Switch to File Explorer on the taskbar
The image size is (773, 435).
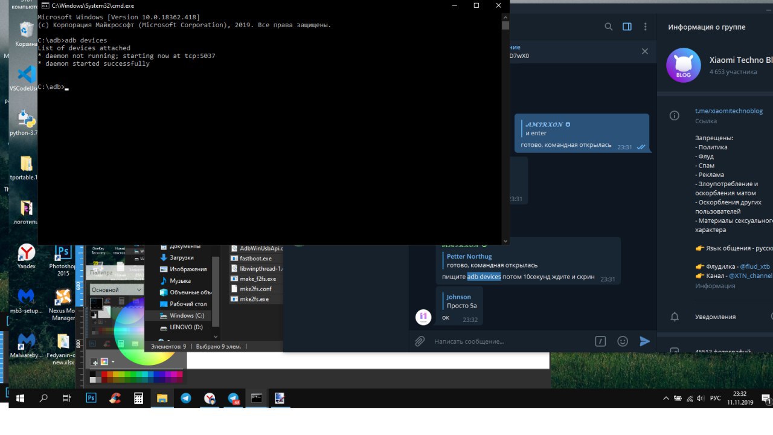point(162,398)
